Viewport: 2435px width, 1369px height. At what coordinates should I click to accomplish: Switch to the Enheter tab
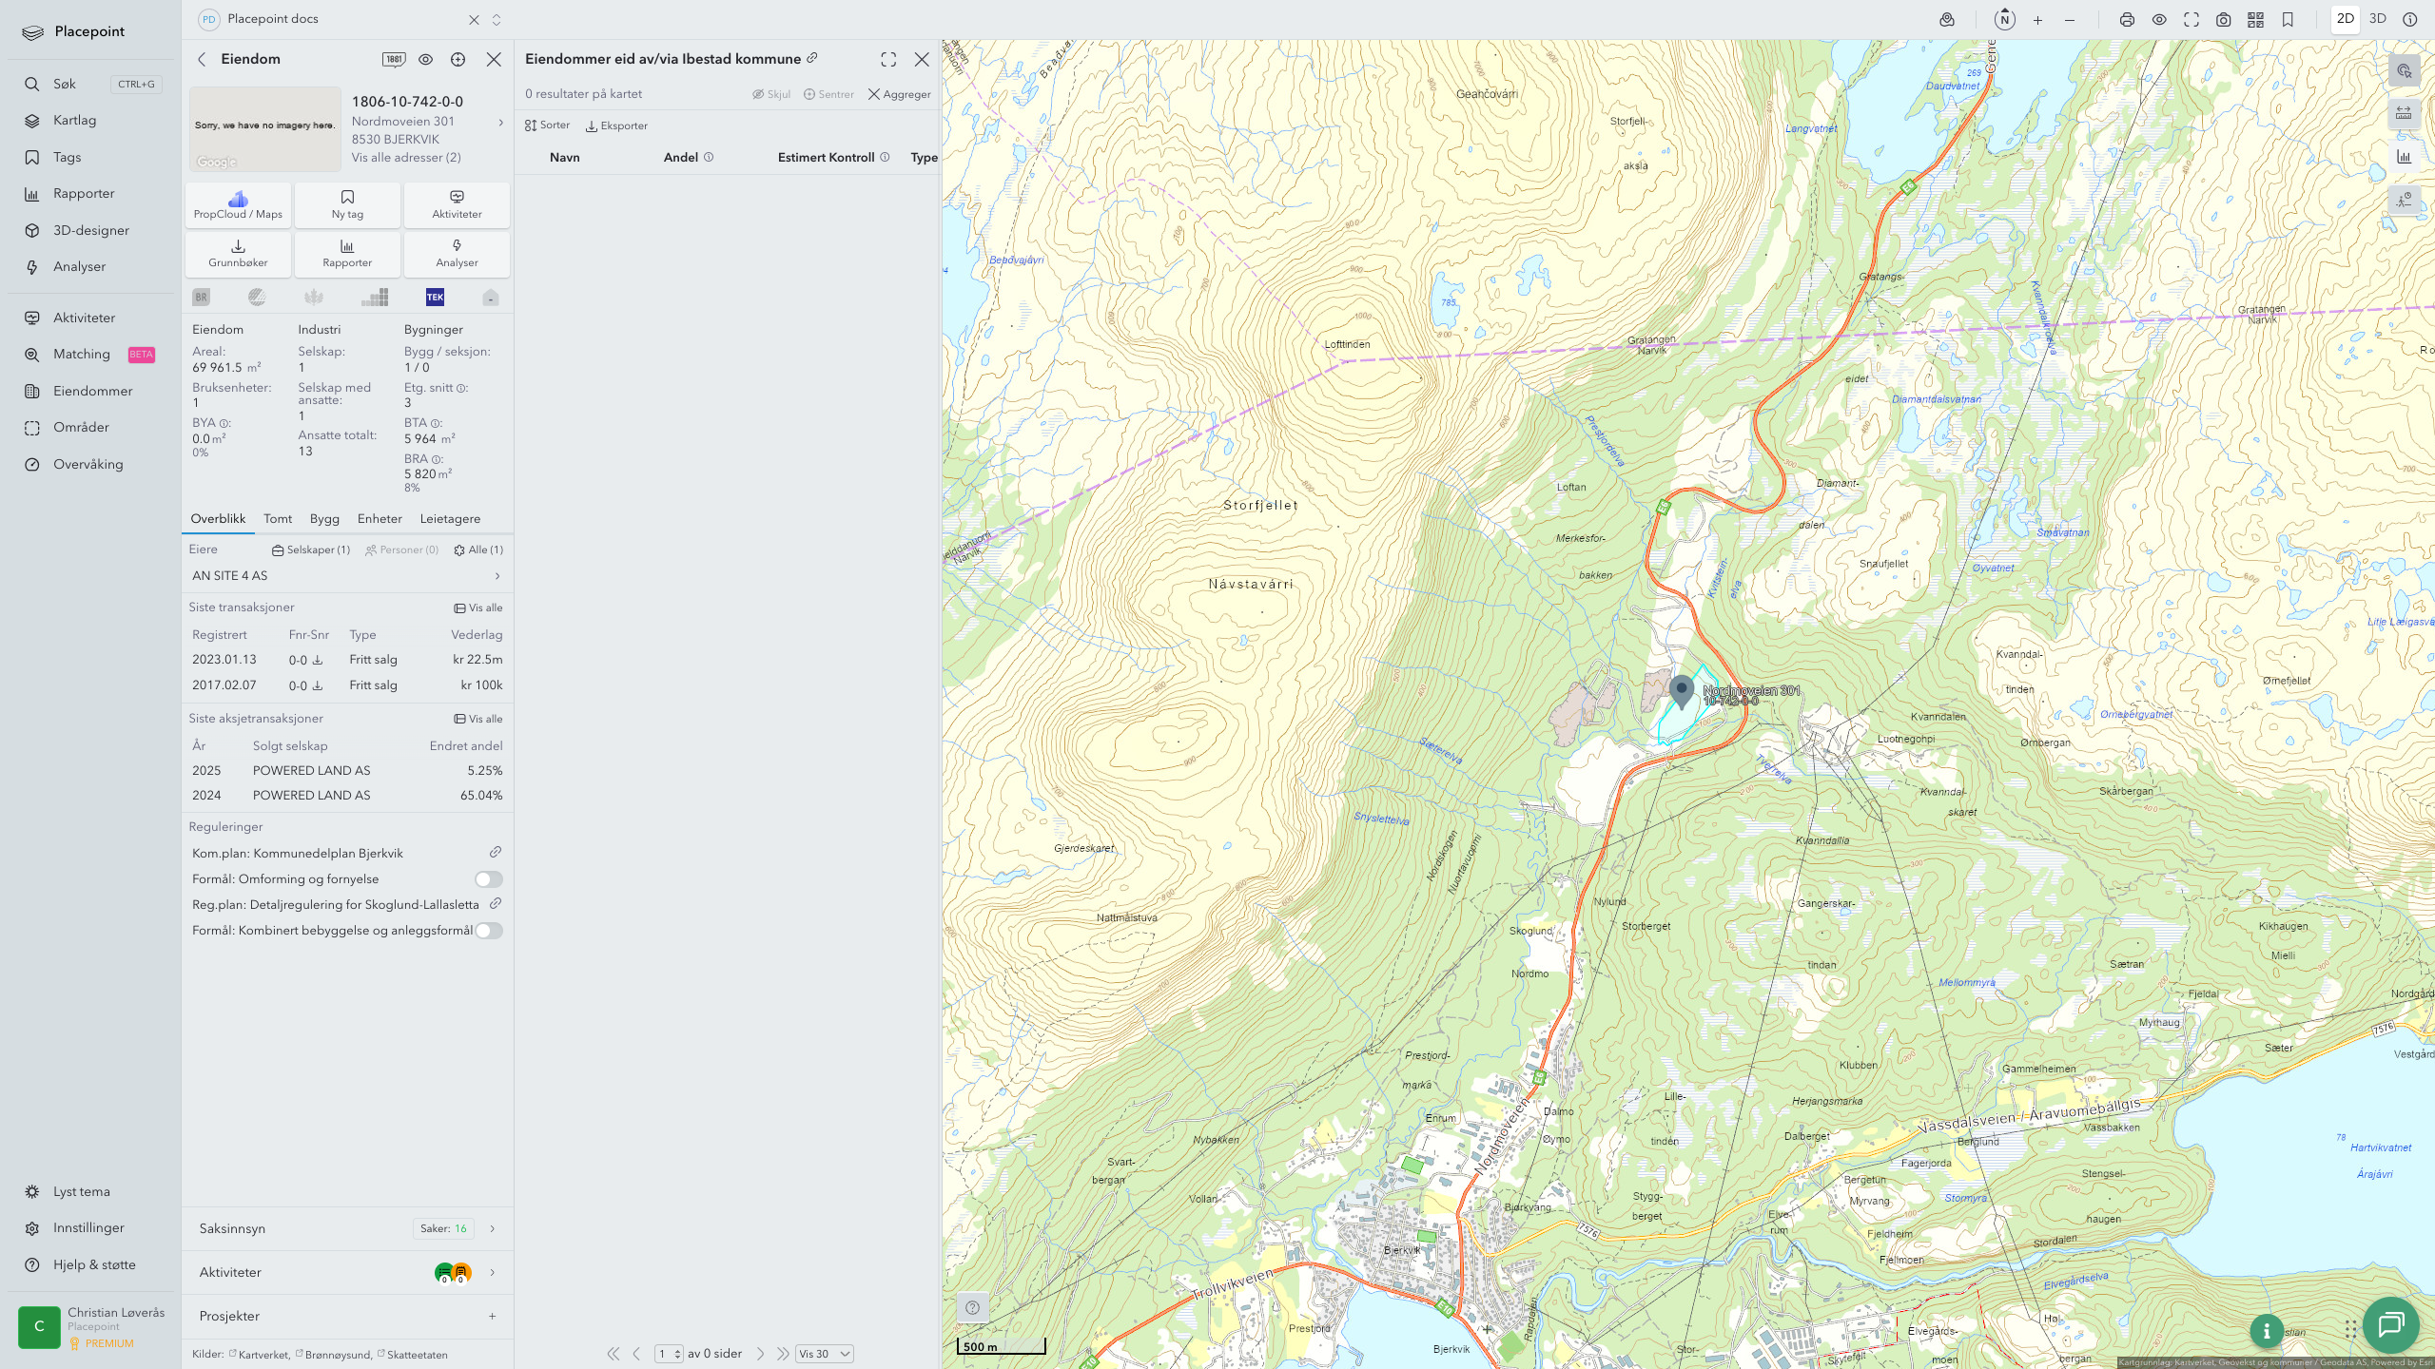(380, 518)
